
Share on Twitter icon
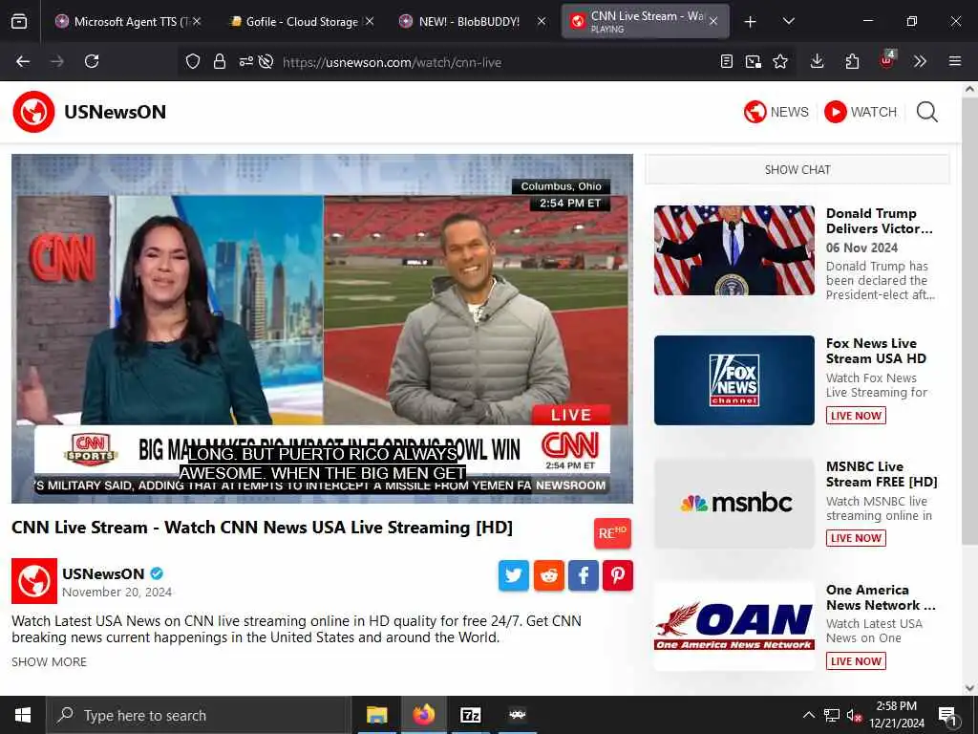[513, 575]
